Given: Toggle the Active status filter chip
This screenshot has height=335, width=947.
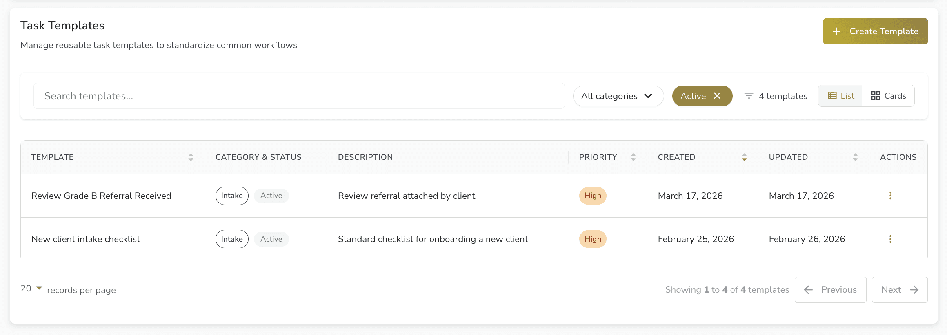Looking at the screenshot, I should [x=693, y=96].
